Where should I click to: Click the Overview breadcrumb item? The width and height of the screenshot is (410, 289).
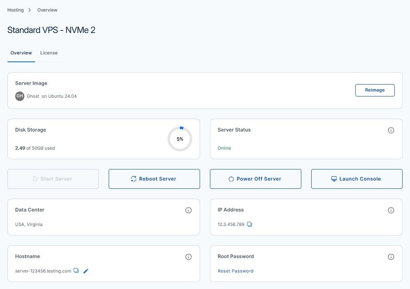(x=47, y=10)
